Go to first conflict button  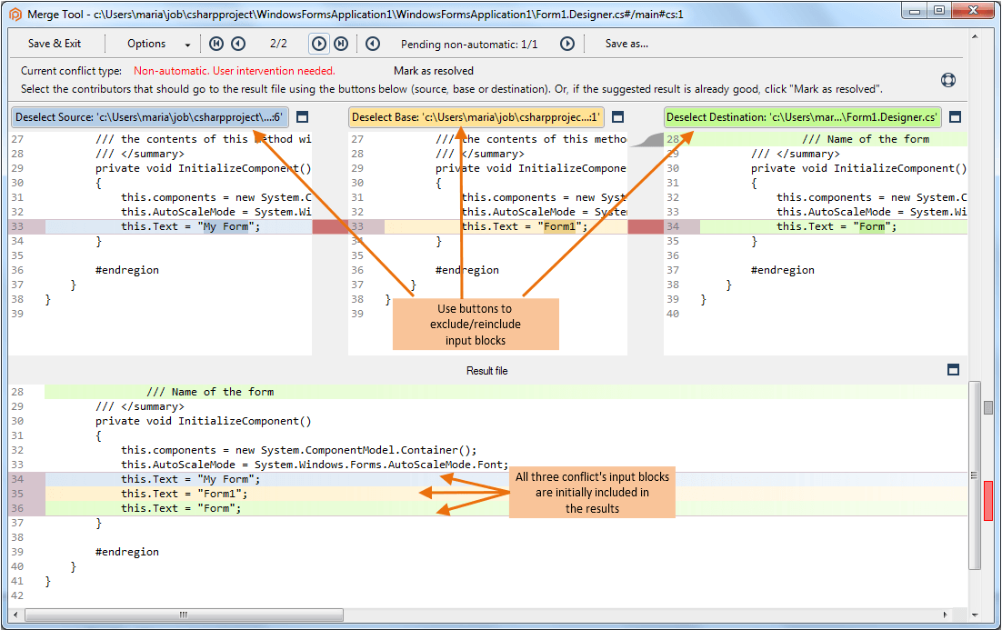216,44
